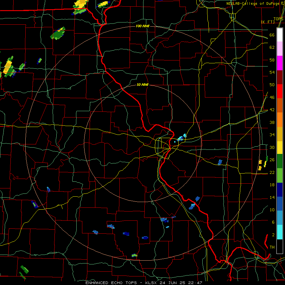
Task: Select the light pink swatch on the color scale
Action: click(280, 49)
